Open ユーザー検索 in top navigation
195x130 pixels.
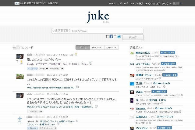[136, 3]
